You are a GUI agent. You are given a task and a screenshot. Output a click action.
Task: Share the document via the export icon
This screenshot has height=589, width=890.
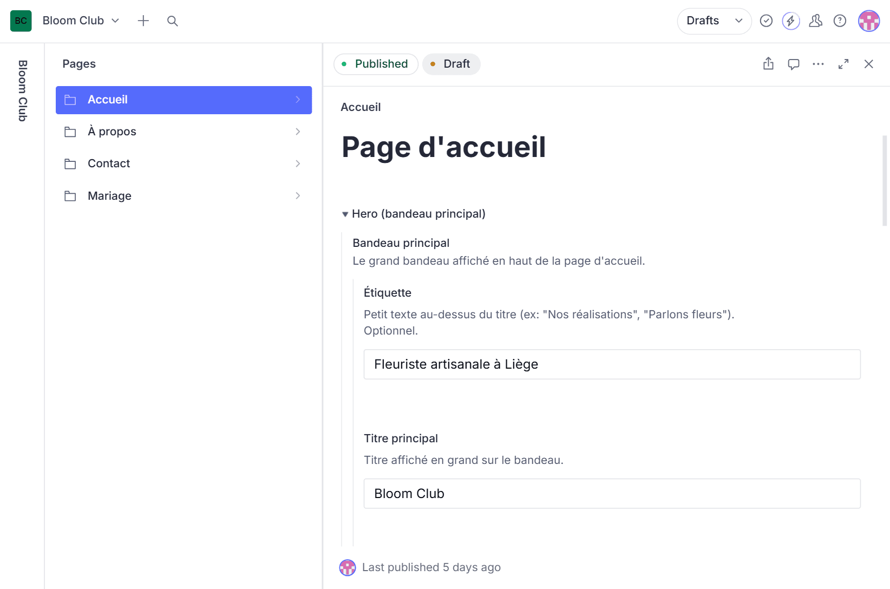click(768, 64)
